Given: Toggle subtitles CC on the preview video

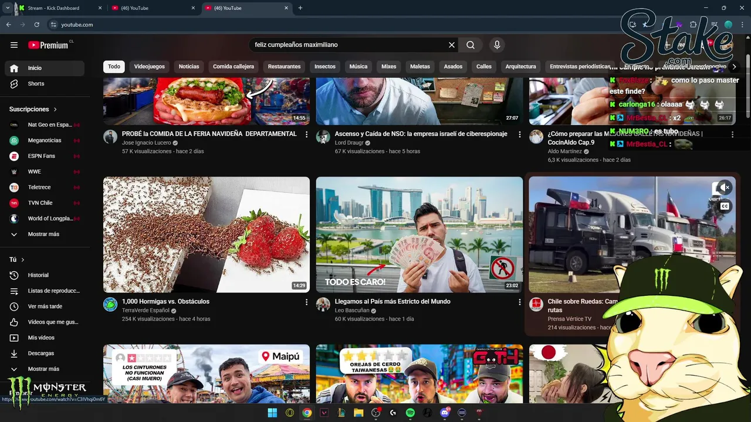Looking at the screenshot, I should (x=725, y=206).
